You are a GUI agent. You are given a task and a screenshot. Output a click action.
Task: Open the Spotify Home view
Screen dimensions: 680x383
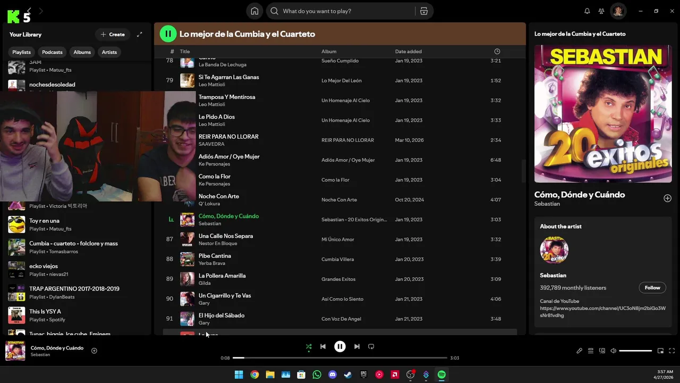[254, 11]
